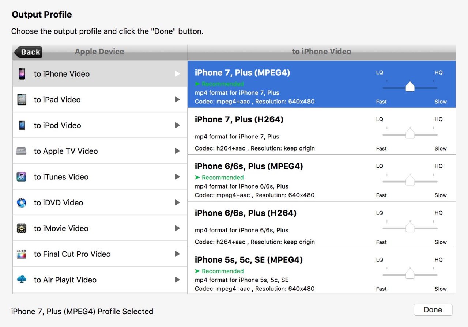This screenshot has width=468, height=327.
Task: Click the iPod device icon
Action: (x=22, y=125)
